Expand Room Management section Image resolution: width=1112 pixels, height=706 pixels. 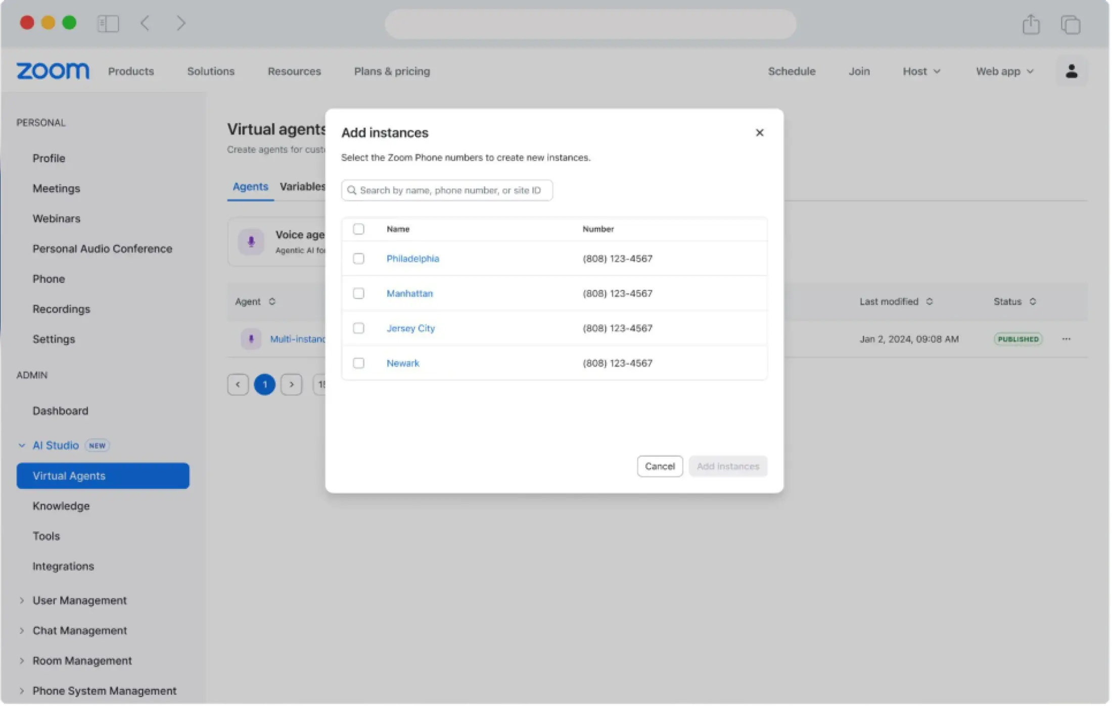[22, 661]
